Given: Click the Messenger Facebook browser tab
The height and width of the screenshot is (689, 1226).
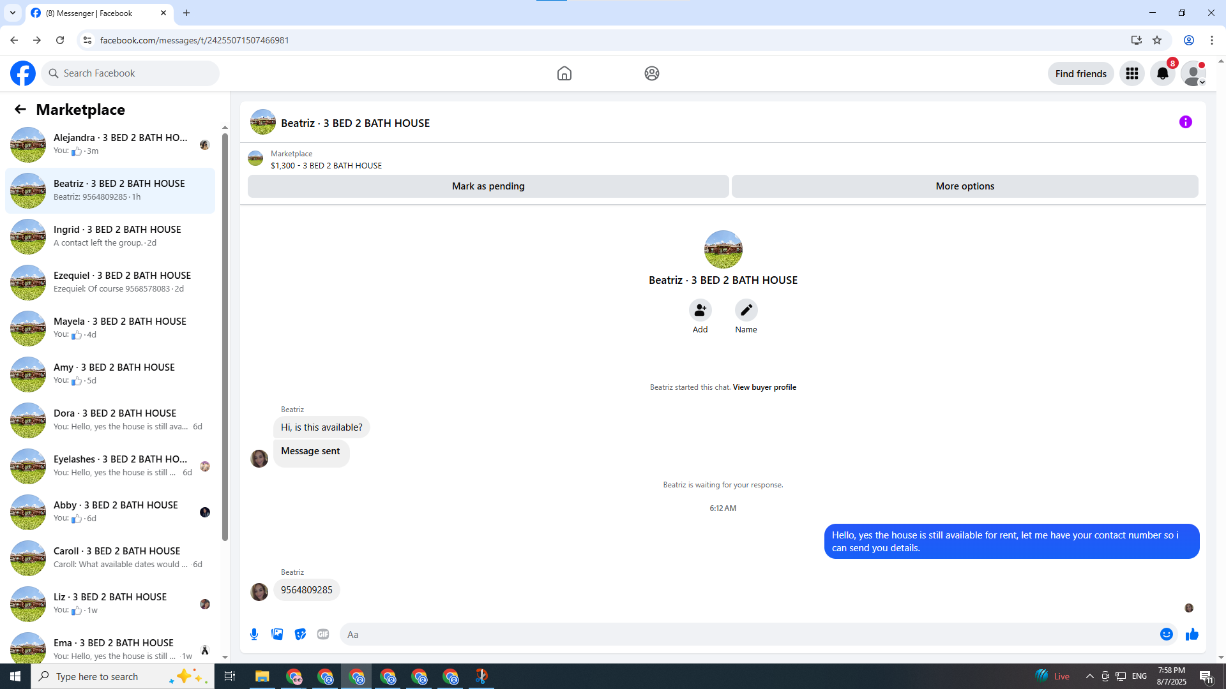Looking at the screenshot, I should [99, 13].
